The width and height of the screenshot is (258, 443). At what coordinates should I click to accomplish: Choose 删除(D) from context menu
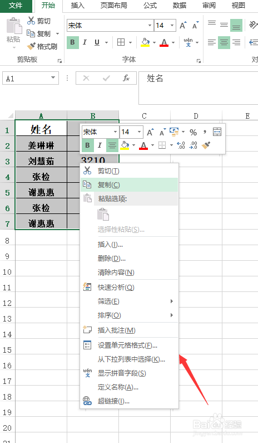(129, 259)
